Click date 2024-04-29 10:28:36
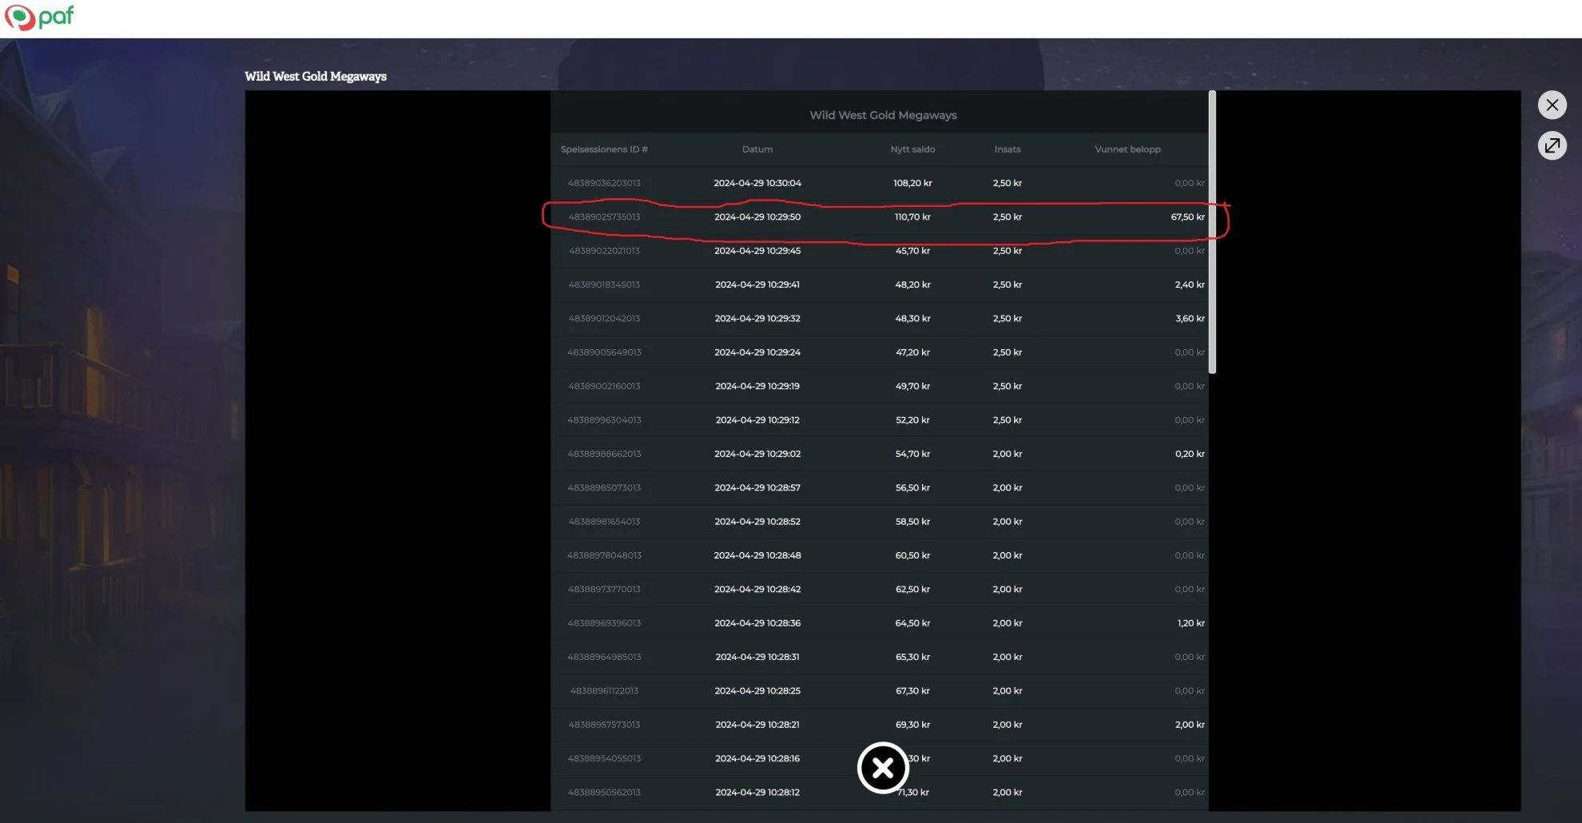 coord(757,623)
